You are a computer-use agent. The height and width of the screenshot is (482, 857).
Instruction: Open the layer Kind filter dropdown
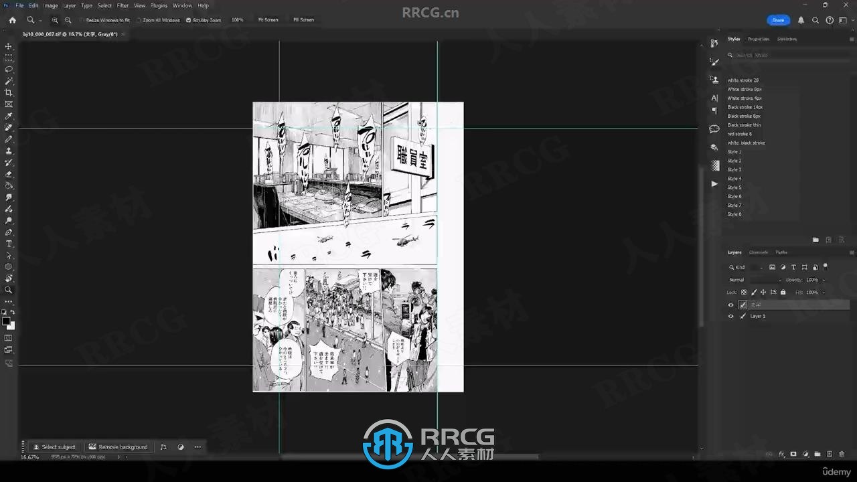click(x=747, y=267)
